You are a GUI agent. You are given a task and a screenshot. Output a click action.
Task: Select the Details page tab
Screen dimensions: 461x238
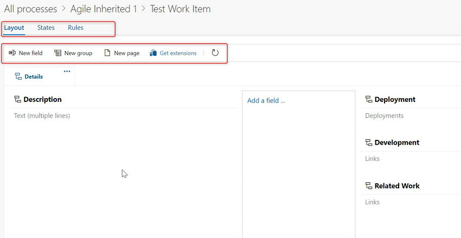tap(34, 77)
